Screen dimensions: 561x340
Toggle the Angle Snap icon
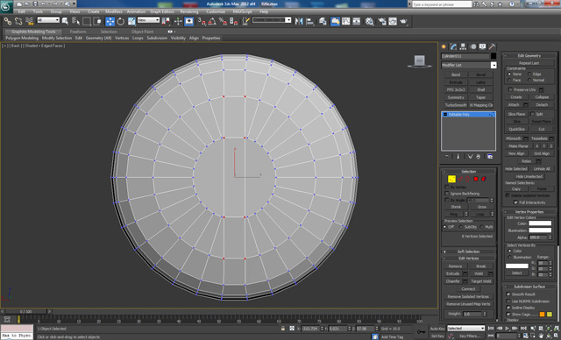pyautogui.click(x=212, y=21)
